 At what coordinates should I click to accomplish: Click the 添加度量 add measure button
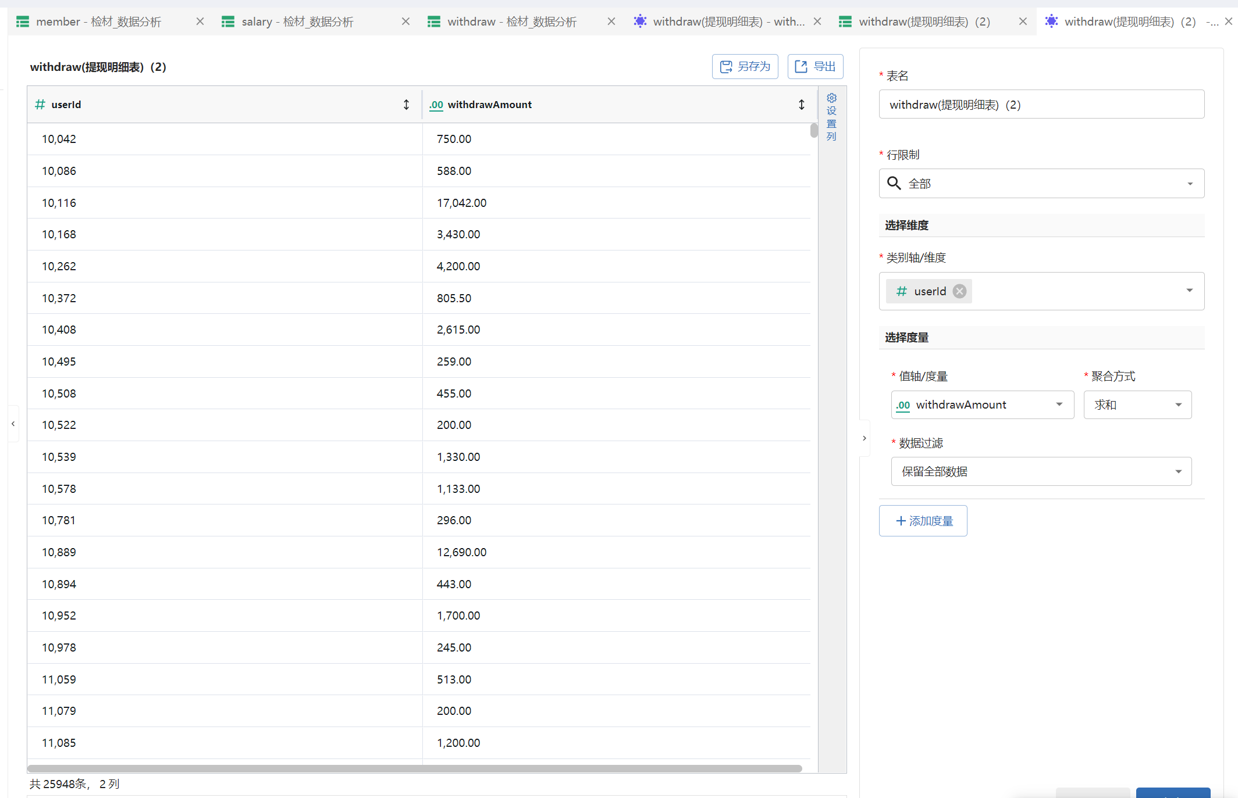923,521
